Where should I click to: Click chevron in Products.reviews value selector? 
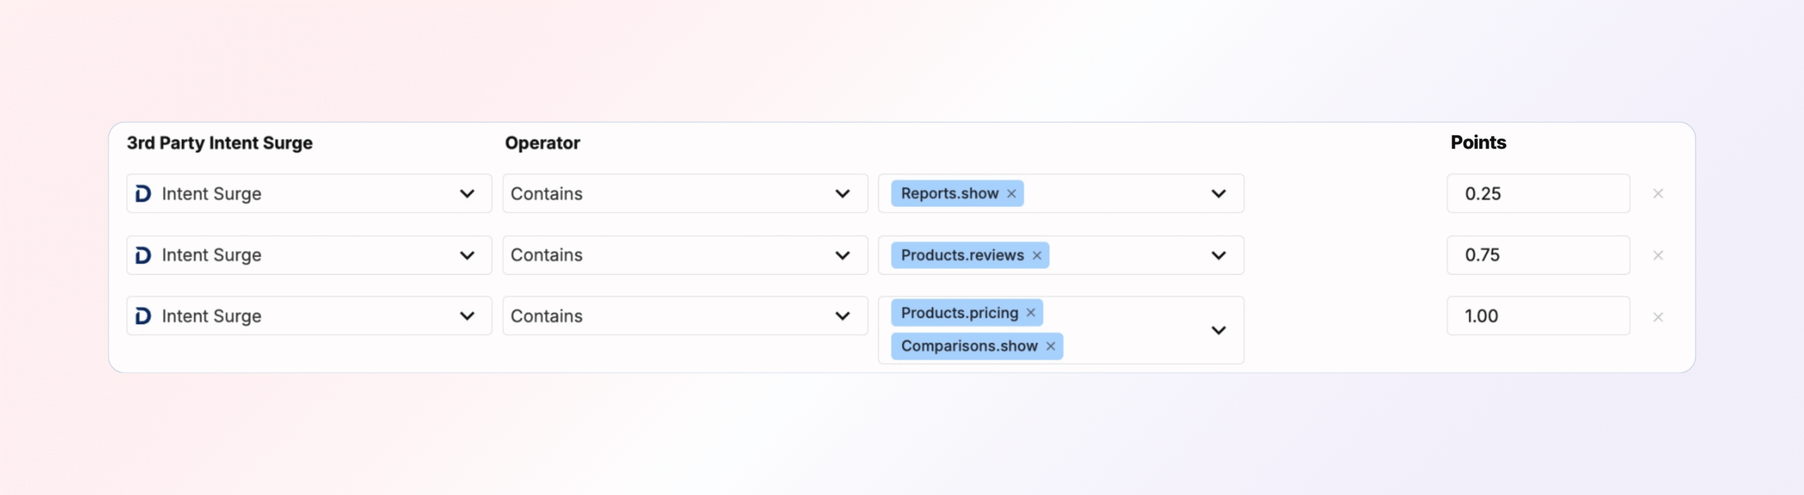[1218, 256]
